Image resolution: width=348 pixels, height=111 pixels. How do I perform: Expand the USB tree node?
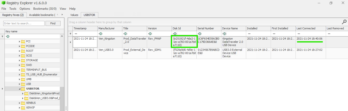coord(20,84)
